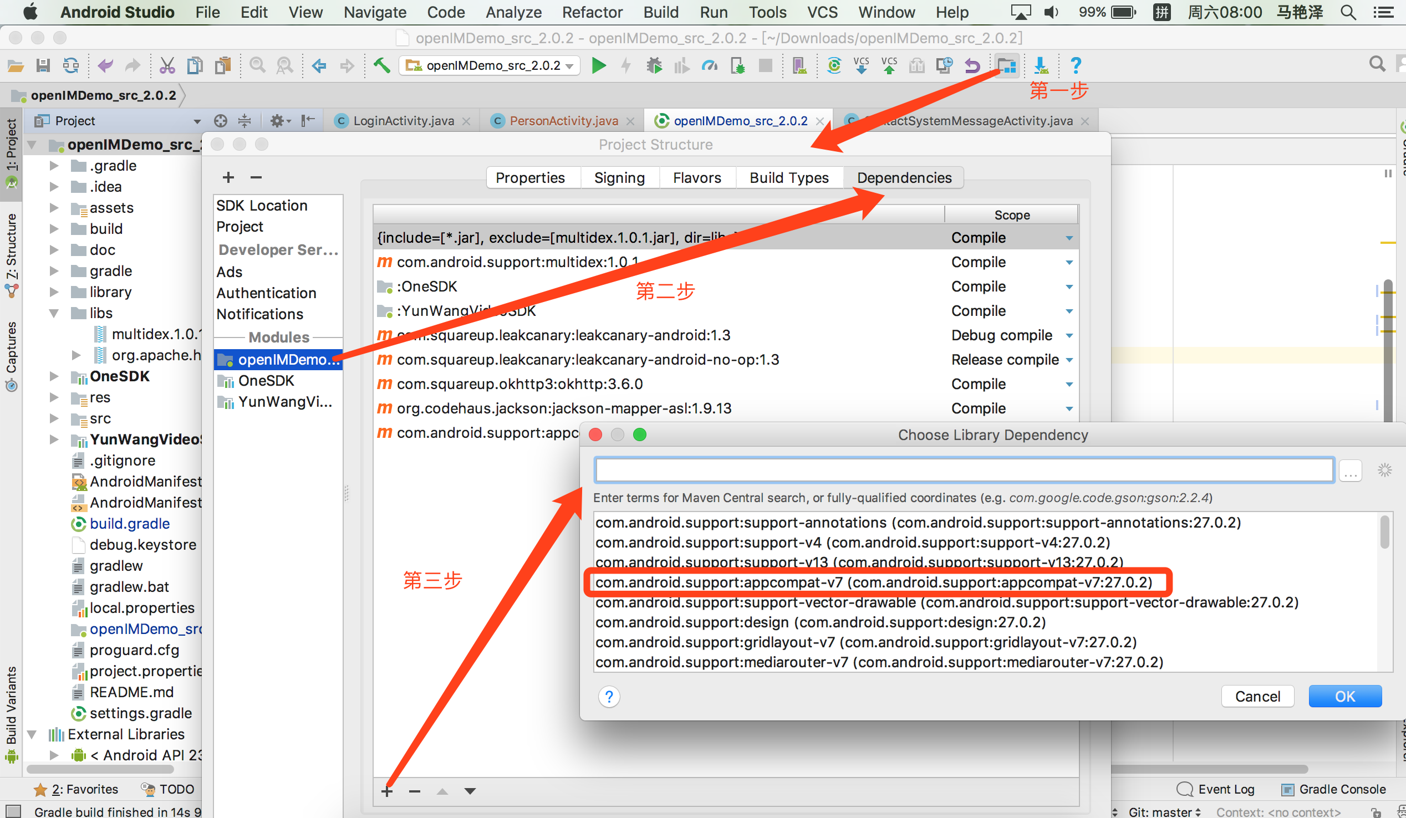Image resolution: width=1406 pixels, height=818 pixels.
Task: Open Debug compile scope dropdown
Action: pyautogui.click(x=1069, y=335)
